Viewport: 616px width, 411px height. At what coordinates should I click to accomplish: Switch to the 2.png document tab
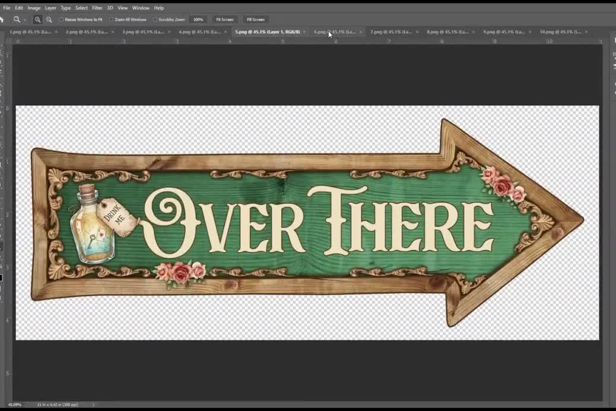click(x=87, y=32)
